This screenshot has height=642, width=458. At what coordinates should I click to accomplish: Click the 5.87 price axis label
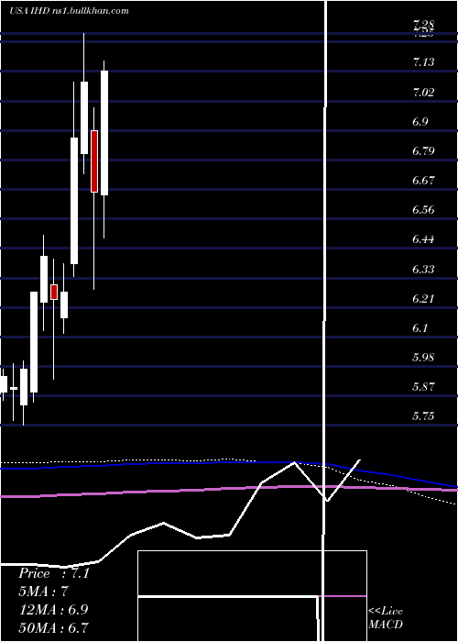tap(423, 386)
